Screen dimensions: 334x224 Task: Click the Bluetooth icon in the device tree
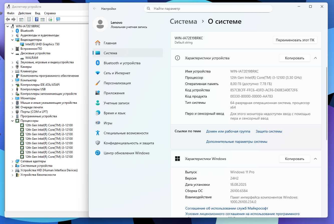coord(17,31)
